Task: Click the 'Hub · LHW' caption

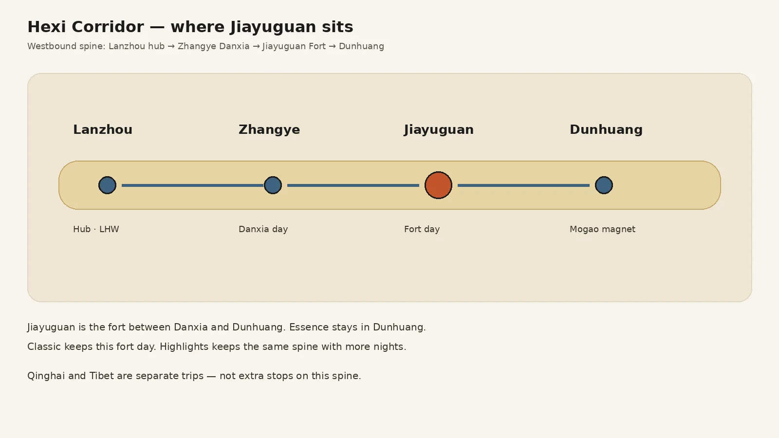Action: [x=96, y=229]
